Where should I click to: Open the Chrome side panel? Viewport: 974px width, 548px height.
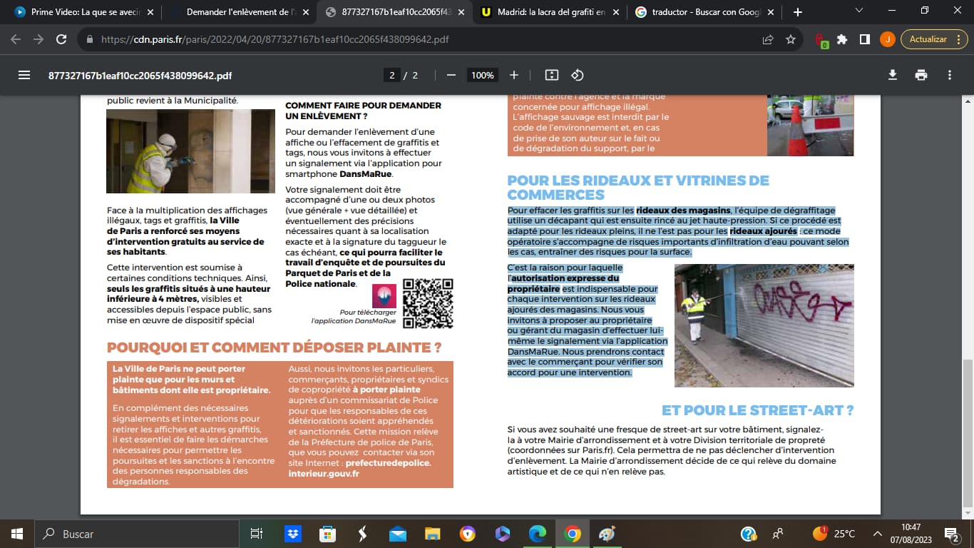pos(864,39)
